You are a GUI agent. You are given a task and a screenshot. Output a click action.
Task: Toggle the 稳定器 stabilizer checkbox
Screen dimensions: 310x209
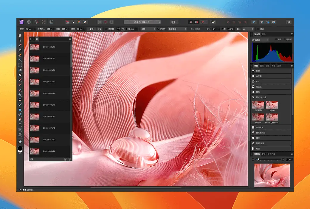(106, 29)
